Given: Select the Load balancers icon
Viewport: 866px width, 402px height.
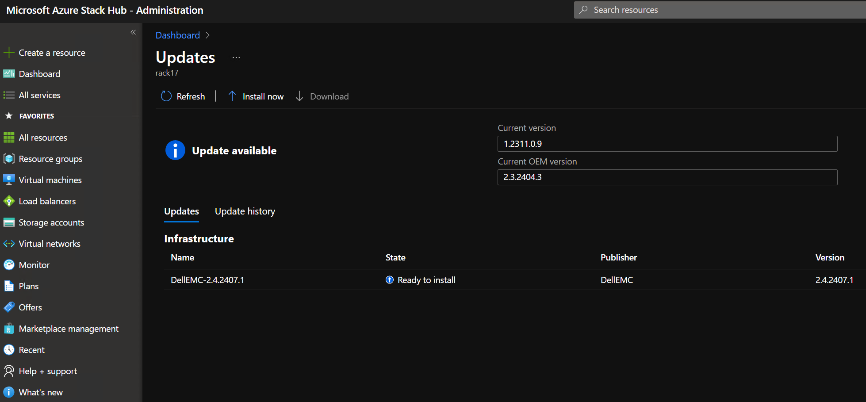Looking at the screenshot, I should (x=9, y=201).
